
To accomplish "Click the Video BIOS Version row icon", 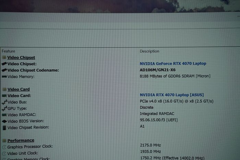I will click(x=4, y=121).
